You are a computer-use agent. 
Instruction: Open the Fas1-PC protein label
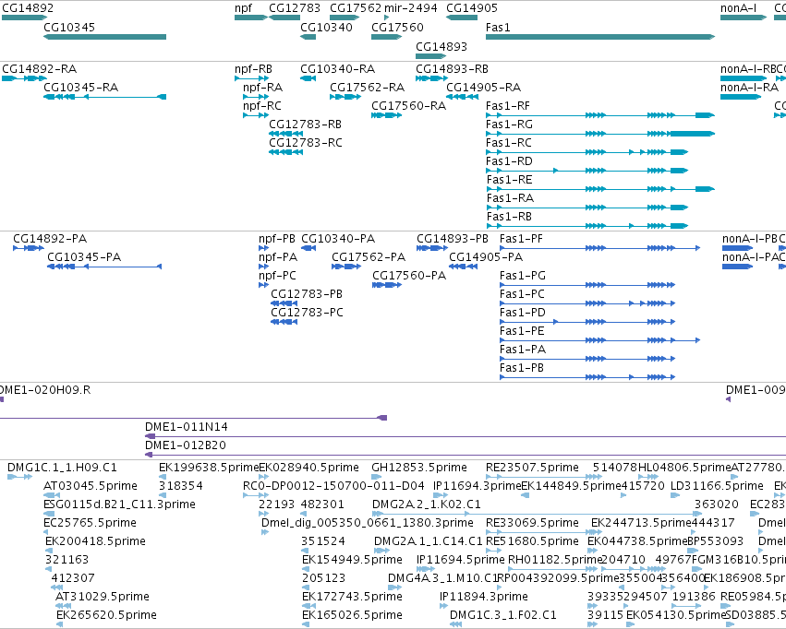pyautogui.click(x=523, y=293)
